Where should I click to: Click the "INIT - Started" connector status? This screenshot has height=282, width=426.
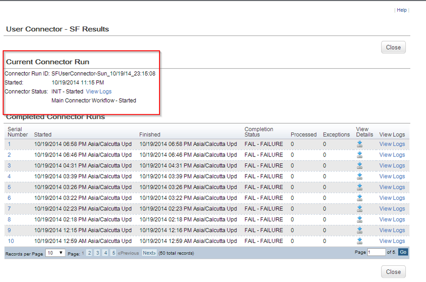(67, 92)
